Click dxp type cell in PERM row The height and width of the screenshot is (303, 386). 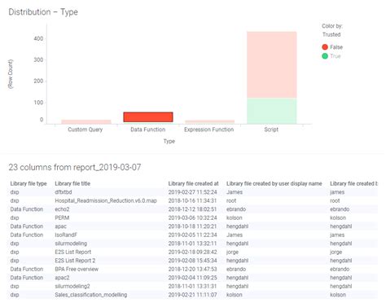15,217
